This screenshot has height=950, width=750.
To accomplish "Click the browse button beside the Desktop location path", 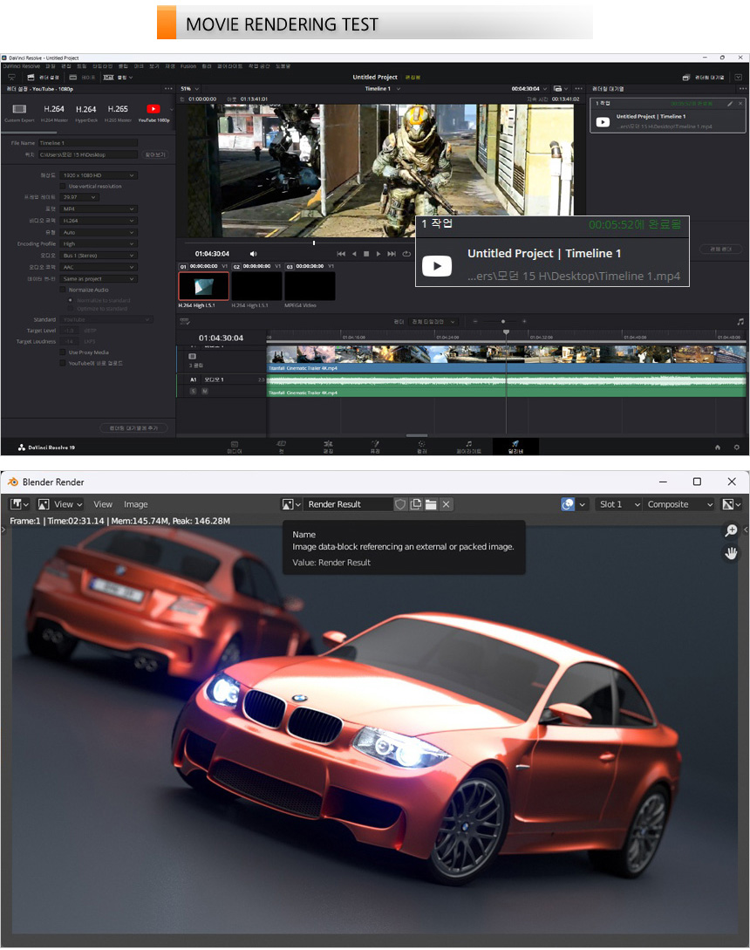I will pyautogui.click(x=154, y=154).
